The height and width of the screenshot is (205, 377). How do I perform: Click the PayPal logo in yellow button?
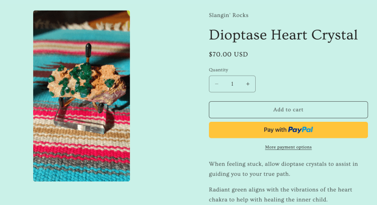(x=300, y=130)
